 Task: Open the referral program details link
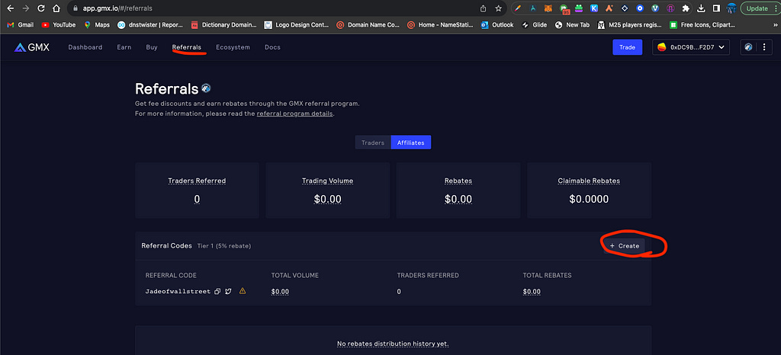point(295,114)
